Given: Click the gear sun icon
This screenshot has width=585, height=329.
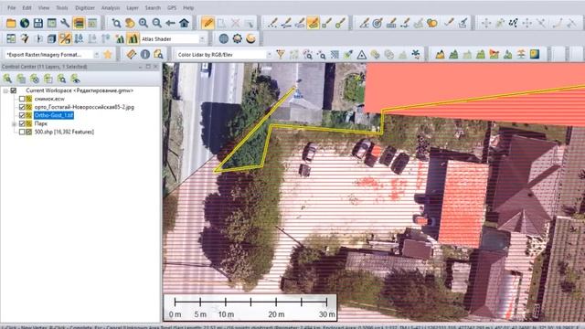Looking at the screenshot, I should point(237,38).
